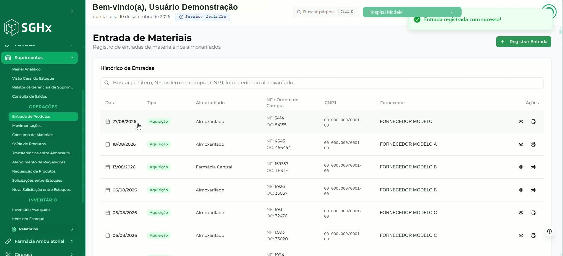Click the success checkmark in the notification
Image resolution: width=563 pixels, height=256 pixels.
[417, 19]
